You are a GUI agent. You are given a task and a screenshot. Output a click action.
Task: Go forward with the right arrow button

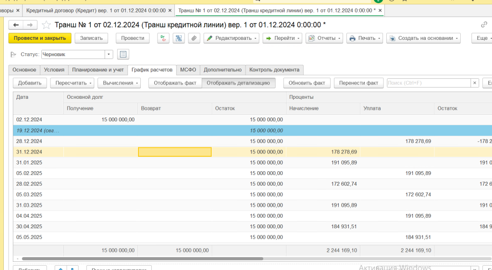[30, 25]
